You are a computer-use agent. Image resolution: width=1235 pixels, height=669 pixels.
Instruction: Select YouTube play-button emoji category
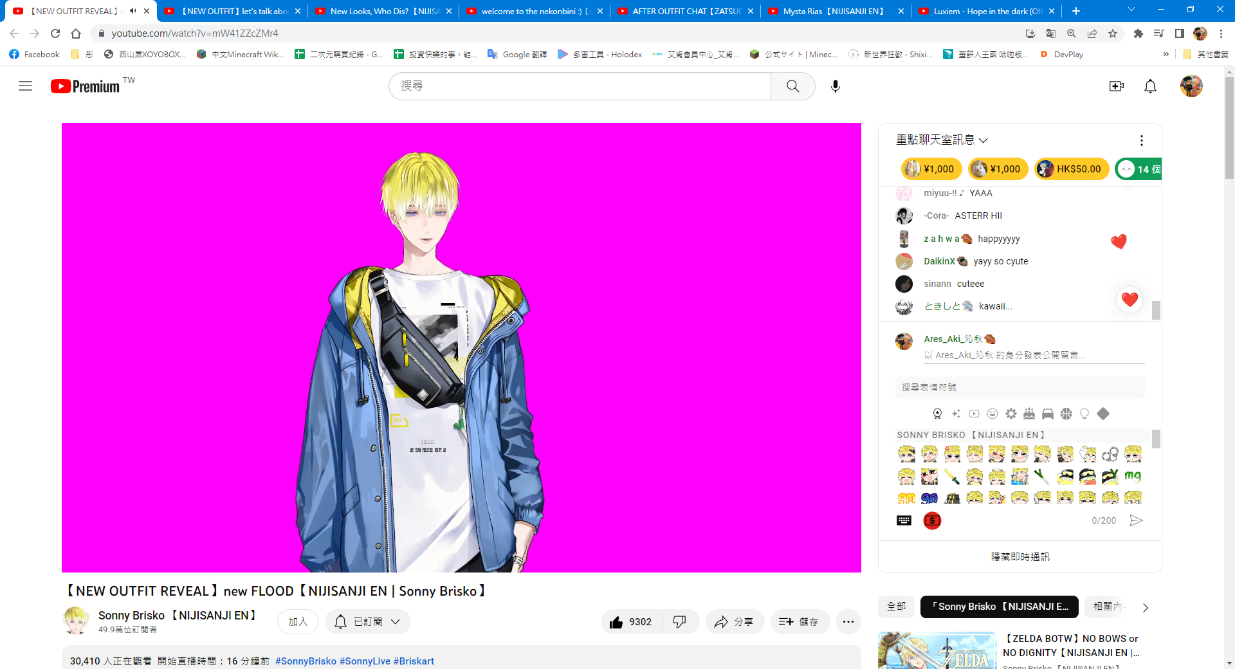[974, 414]
